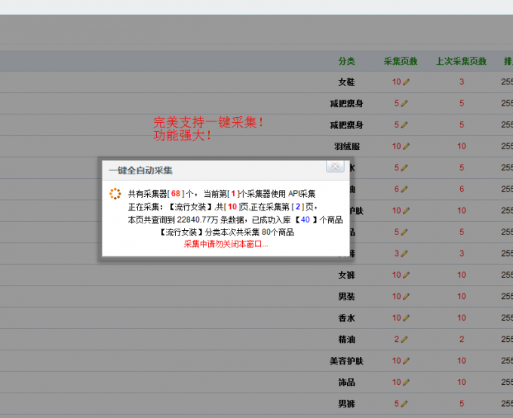Select the 女裤 category cell
This screenshot has width=513, height=418.
click(x=346, y=275)
